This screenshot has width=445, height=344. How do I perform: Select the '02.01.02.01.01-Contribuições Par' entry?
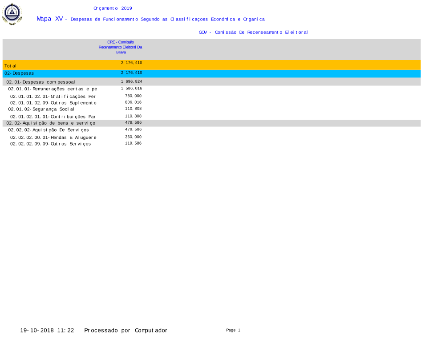coord(53,117)
